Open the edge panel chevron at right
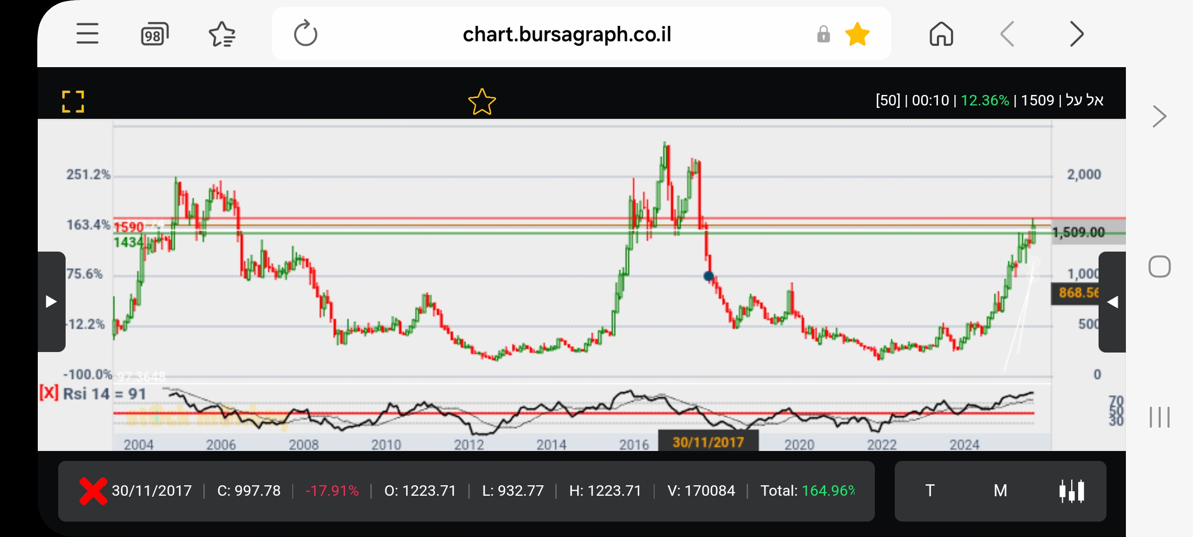Image resolution: width=1193 pixels, height=537 pixels. pos(1159,117)
